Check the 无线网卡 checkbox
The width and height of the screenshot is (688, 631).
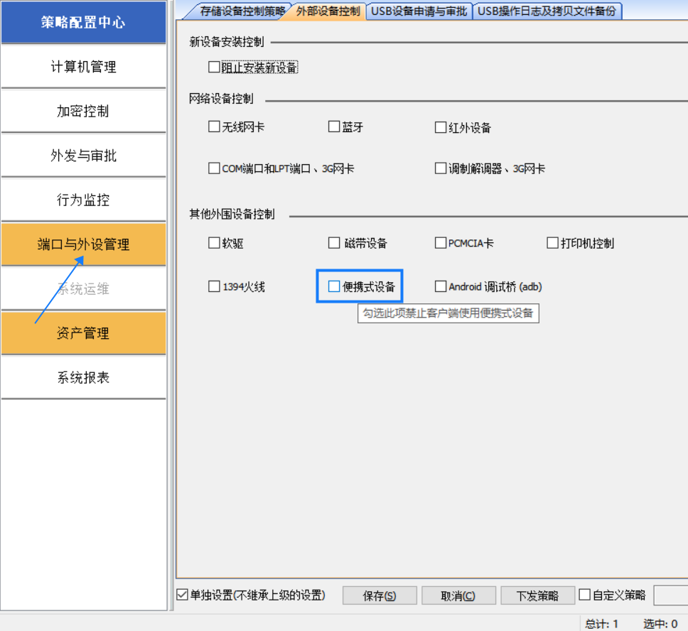pyautogui.click(x=214, y=127)
